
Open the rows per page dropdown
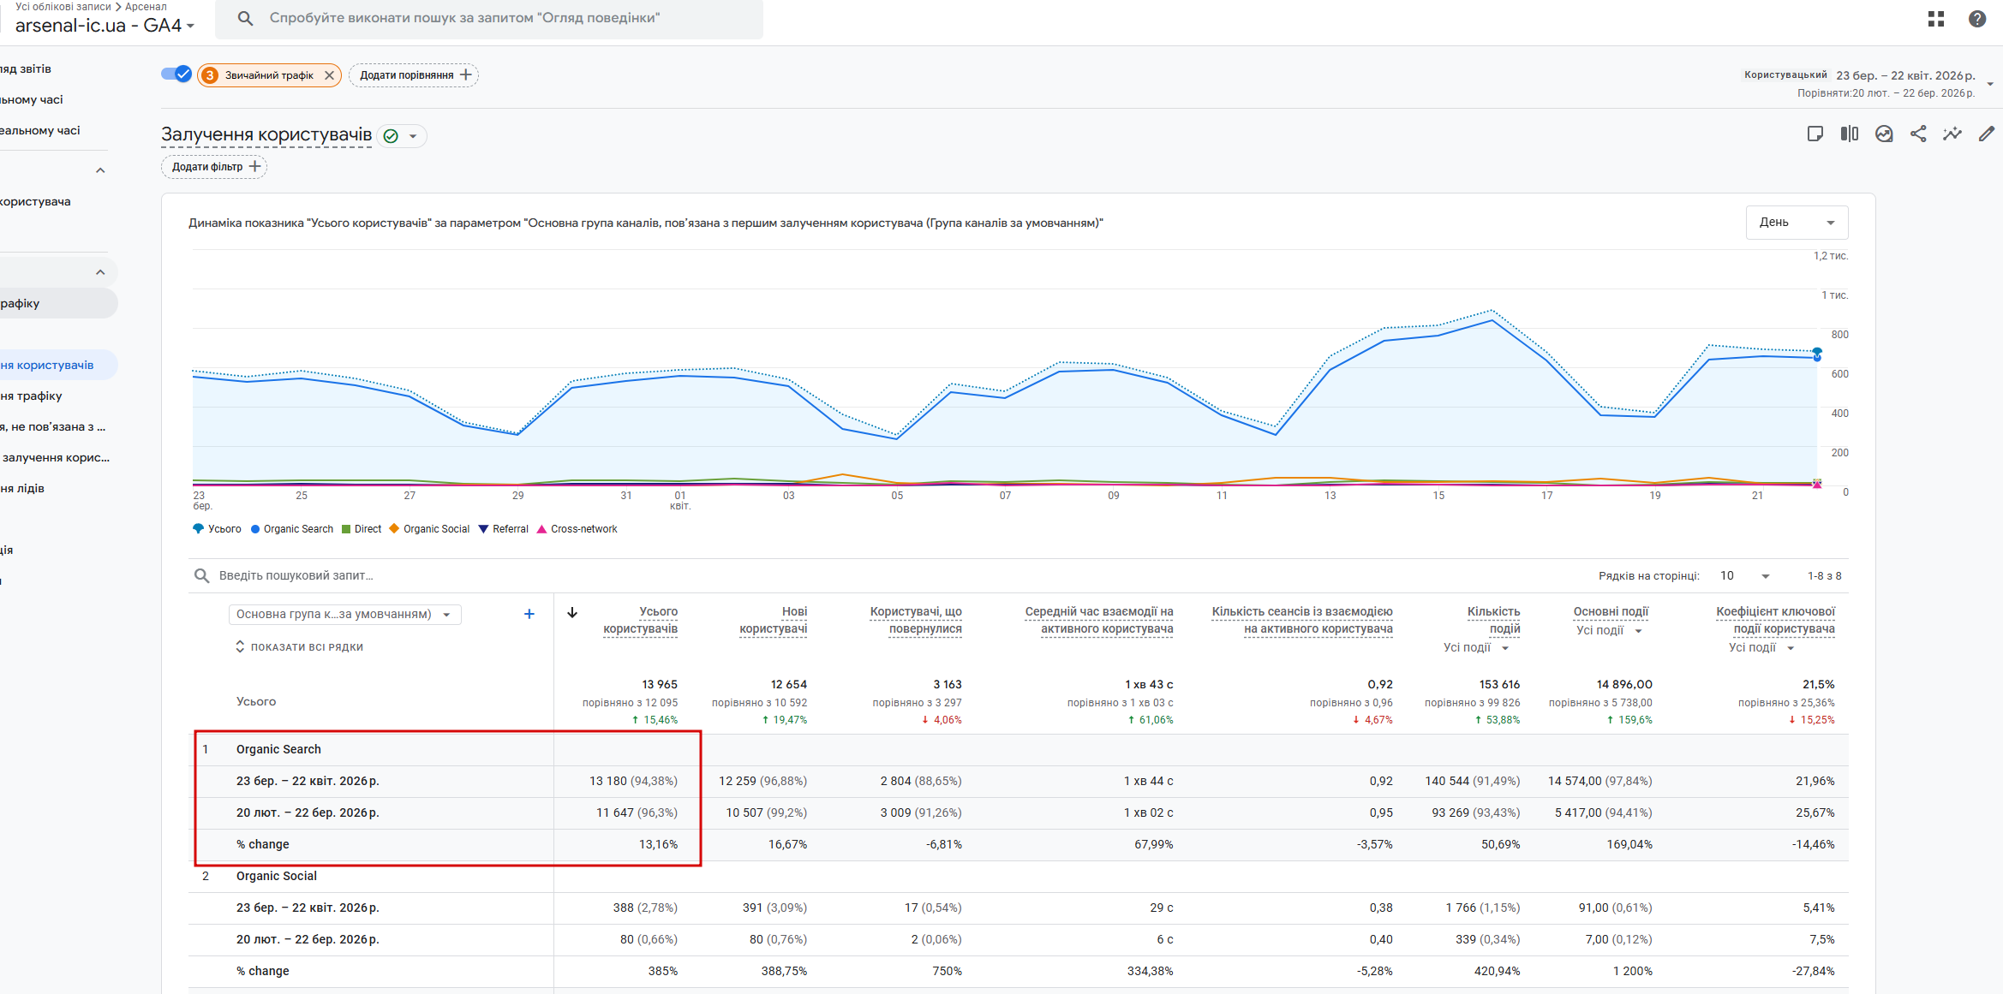coord(1744,576)
